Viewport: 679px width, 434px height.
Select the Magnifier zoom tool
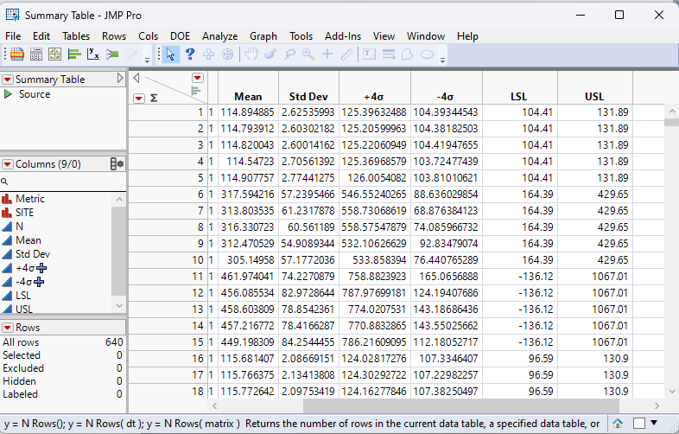coord(308,54)
